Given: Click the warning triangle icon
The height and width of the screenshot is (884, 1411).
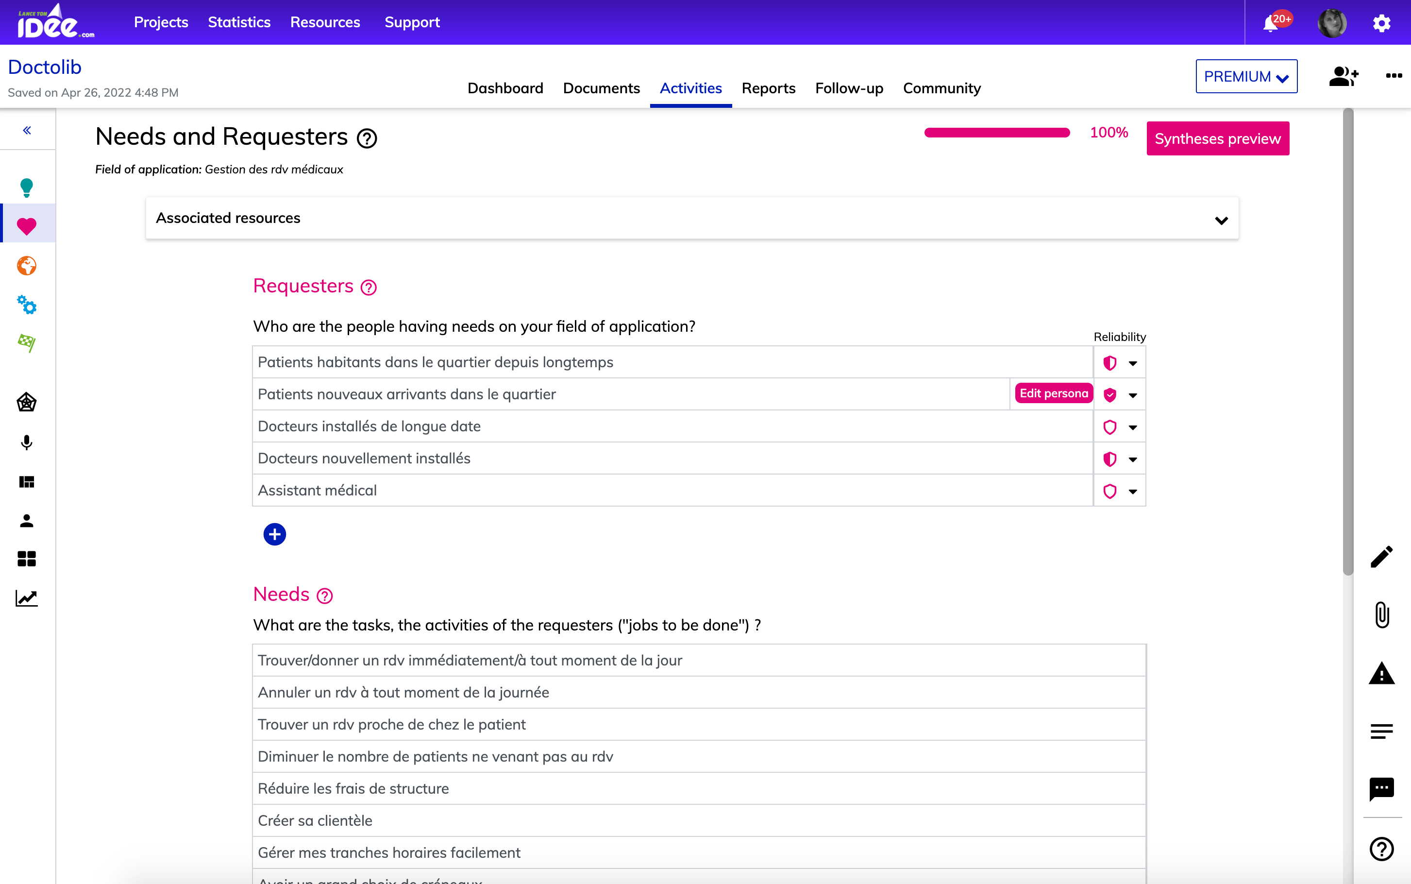Looking at the screenshot, I should coord(1381,674).
